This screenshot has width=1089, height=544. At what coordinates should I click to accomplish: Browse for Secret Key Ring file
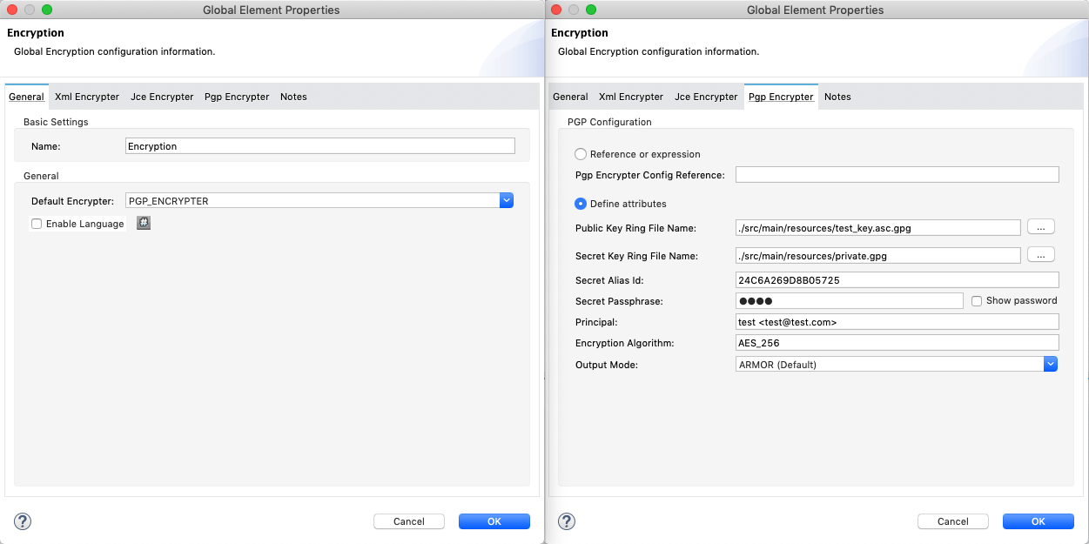point(1041,254)
